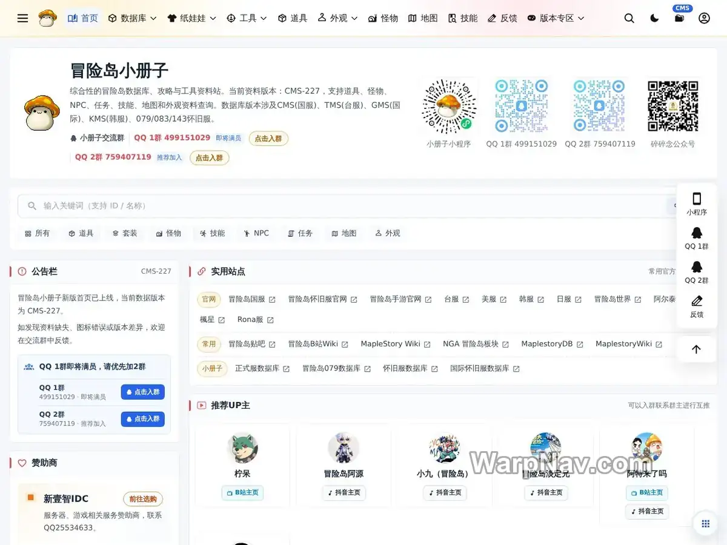Select the 所有 search filter

click(x=37, y=233)
